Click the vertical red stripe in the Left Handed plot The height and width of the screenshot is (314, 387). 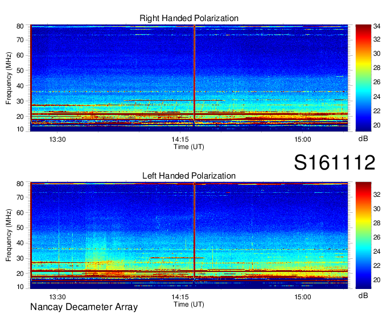coord(194,230)
